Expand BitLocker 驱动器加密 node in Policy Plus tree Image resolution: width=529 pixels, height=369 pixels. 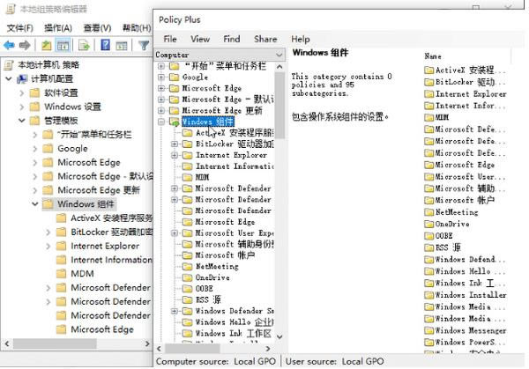[x=175, y=144]
